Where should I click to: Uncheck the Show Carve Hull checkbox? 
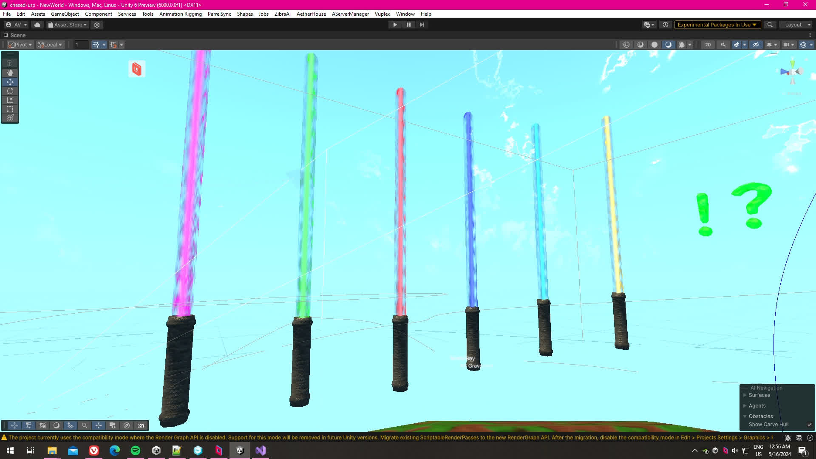coord(810,425)
